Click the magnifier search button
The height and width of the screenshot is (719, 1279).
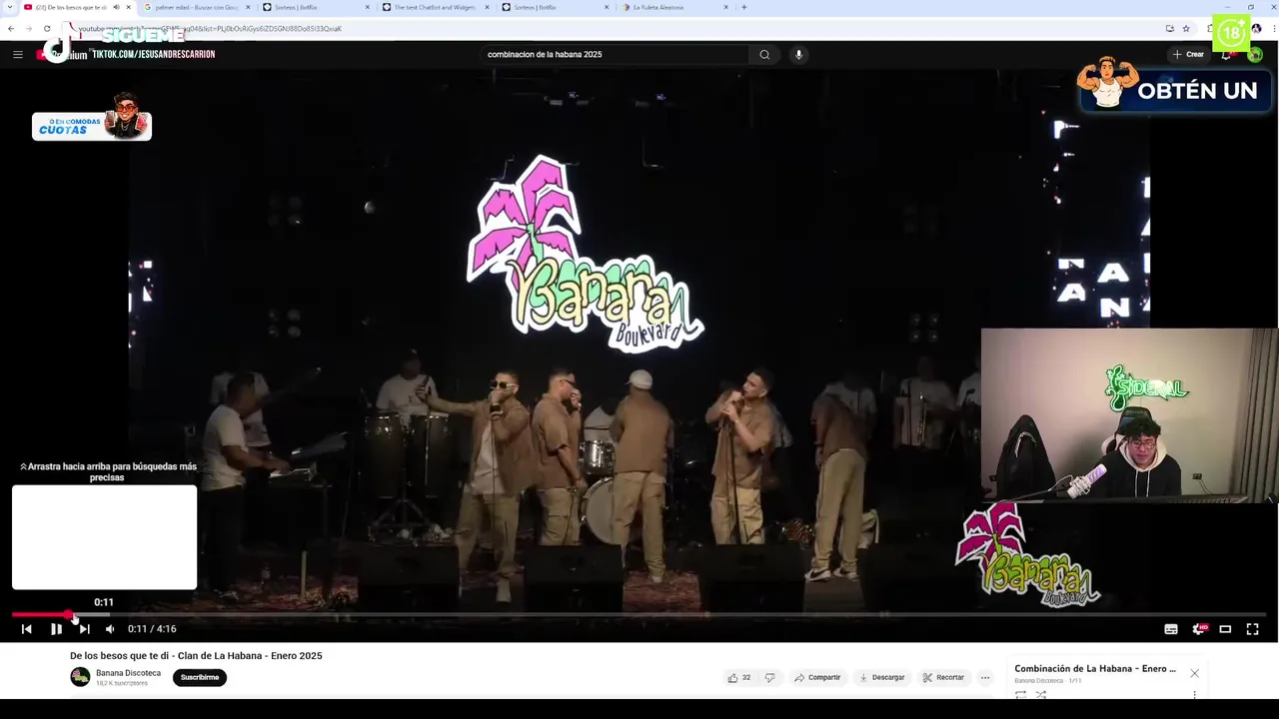tap(764, 55)
